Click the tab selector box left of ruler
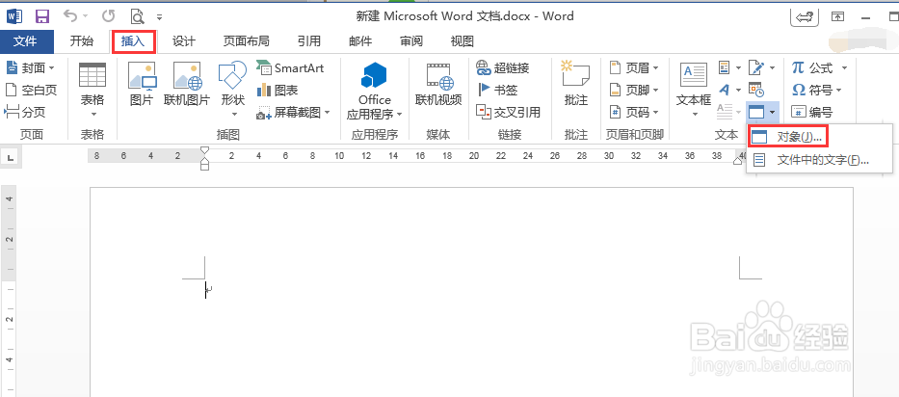Viewport: 899px width, 397px height. pos(12,157)
